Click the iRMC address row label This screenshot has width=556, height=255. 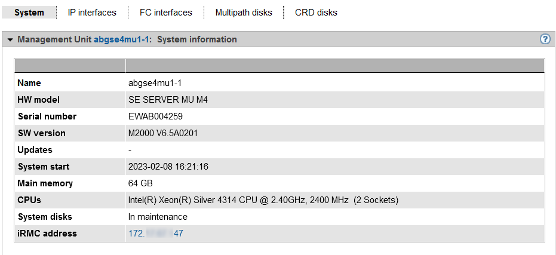pyautogui.click(x=47, y=234)
